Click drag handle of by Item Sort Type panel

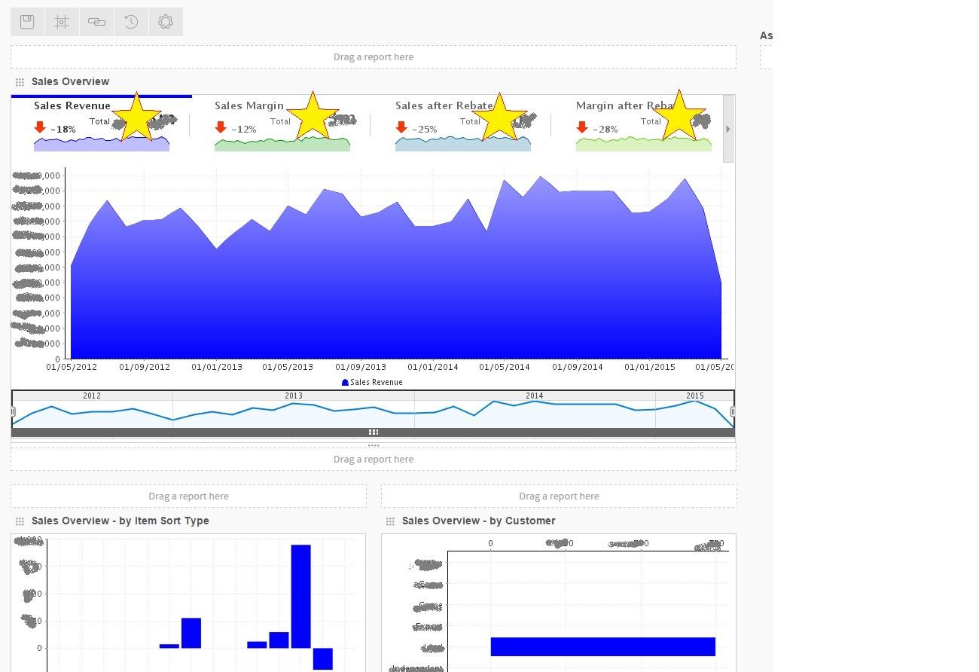click(x=20, y=521)
